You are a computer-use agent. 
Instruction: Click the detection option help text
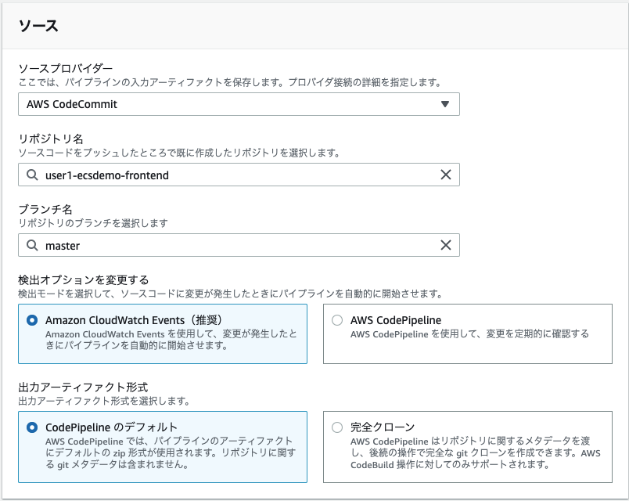click(230, 294)
